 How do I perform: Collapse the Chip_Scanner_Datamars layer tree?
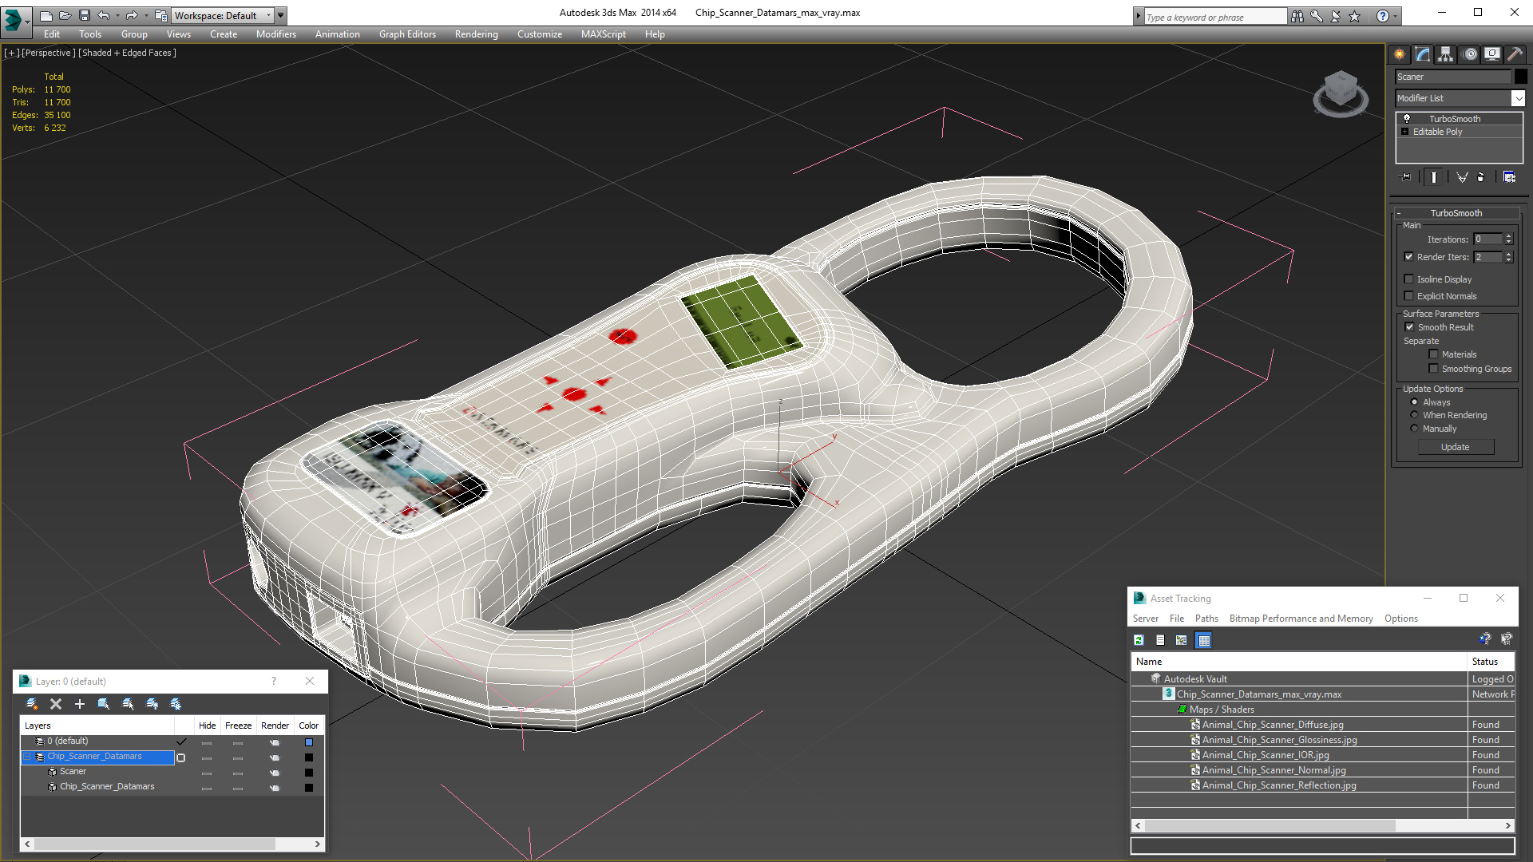click(27, 757)
